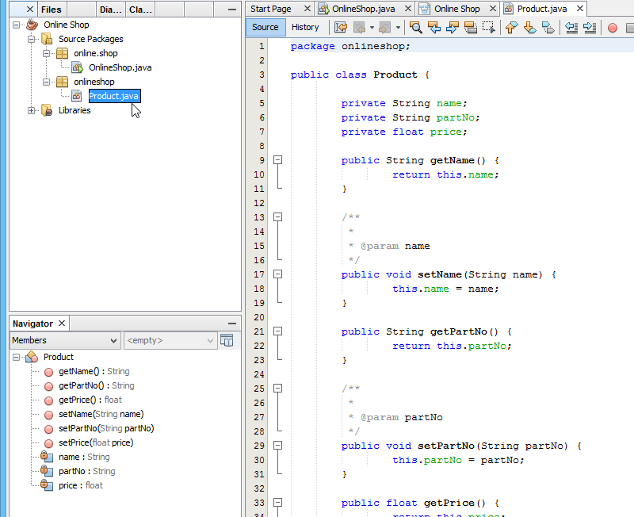Switch to the OnlineShop.java editor tab
Viewport: 634px width, 517px height.
pos(363,9)
